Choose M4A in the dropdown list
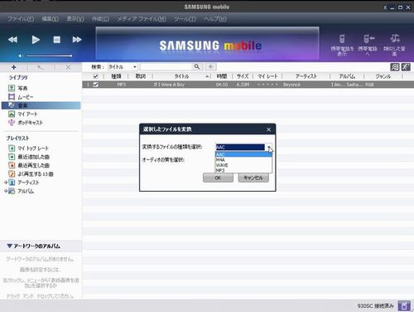The width and height of the screenshot is (414, 312). (243, 160)
